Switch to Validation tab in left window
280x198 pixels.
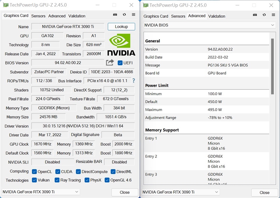pos(77,16)
